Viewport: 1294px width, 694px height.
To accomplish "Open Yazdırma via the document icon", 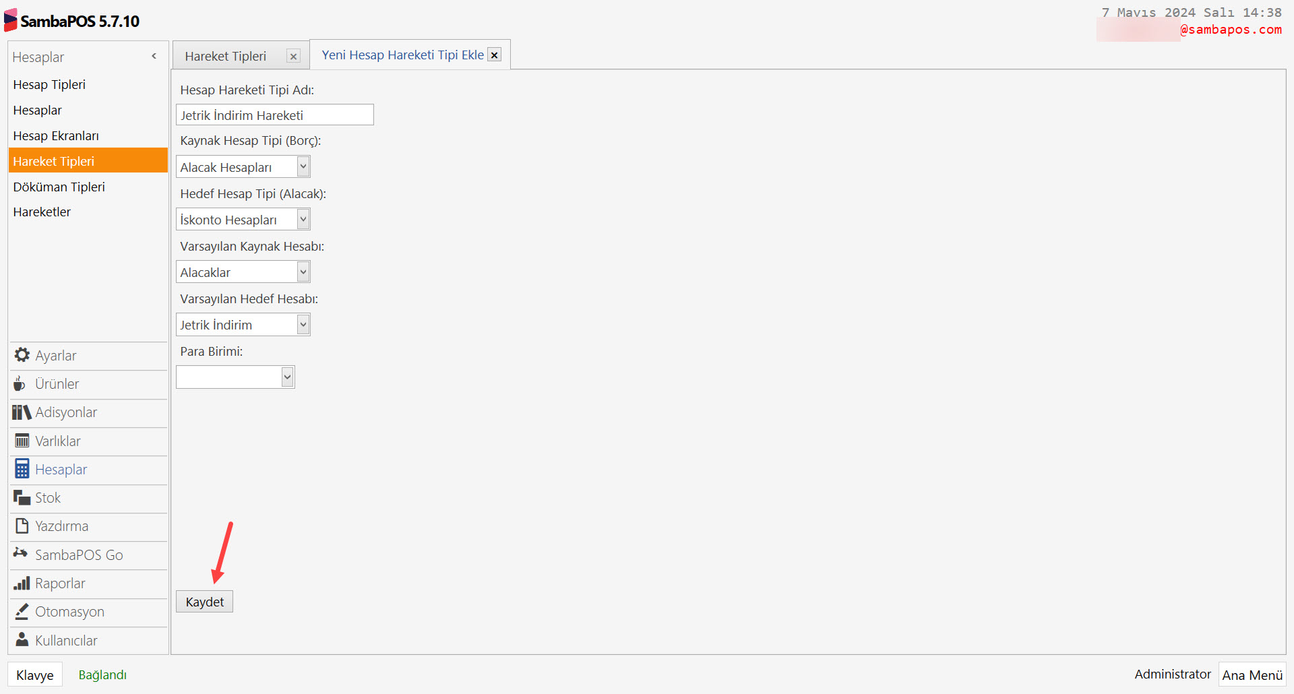I will [x=22, y=526].
